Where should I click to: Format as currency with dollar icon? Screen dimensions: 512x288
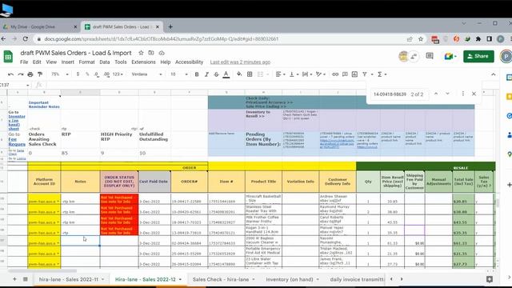(x=78, y=74)
